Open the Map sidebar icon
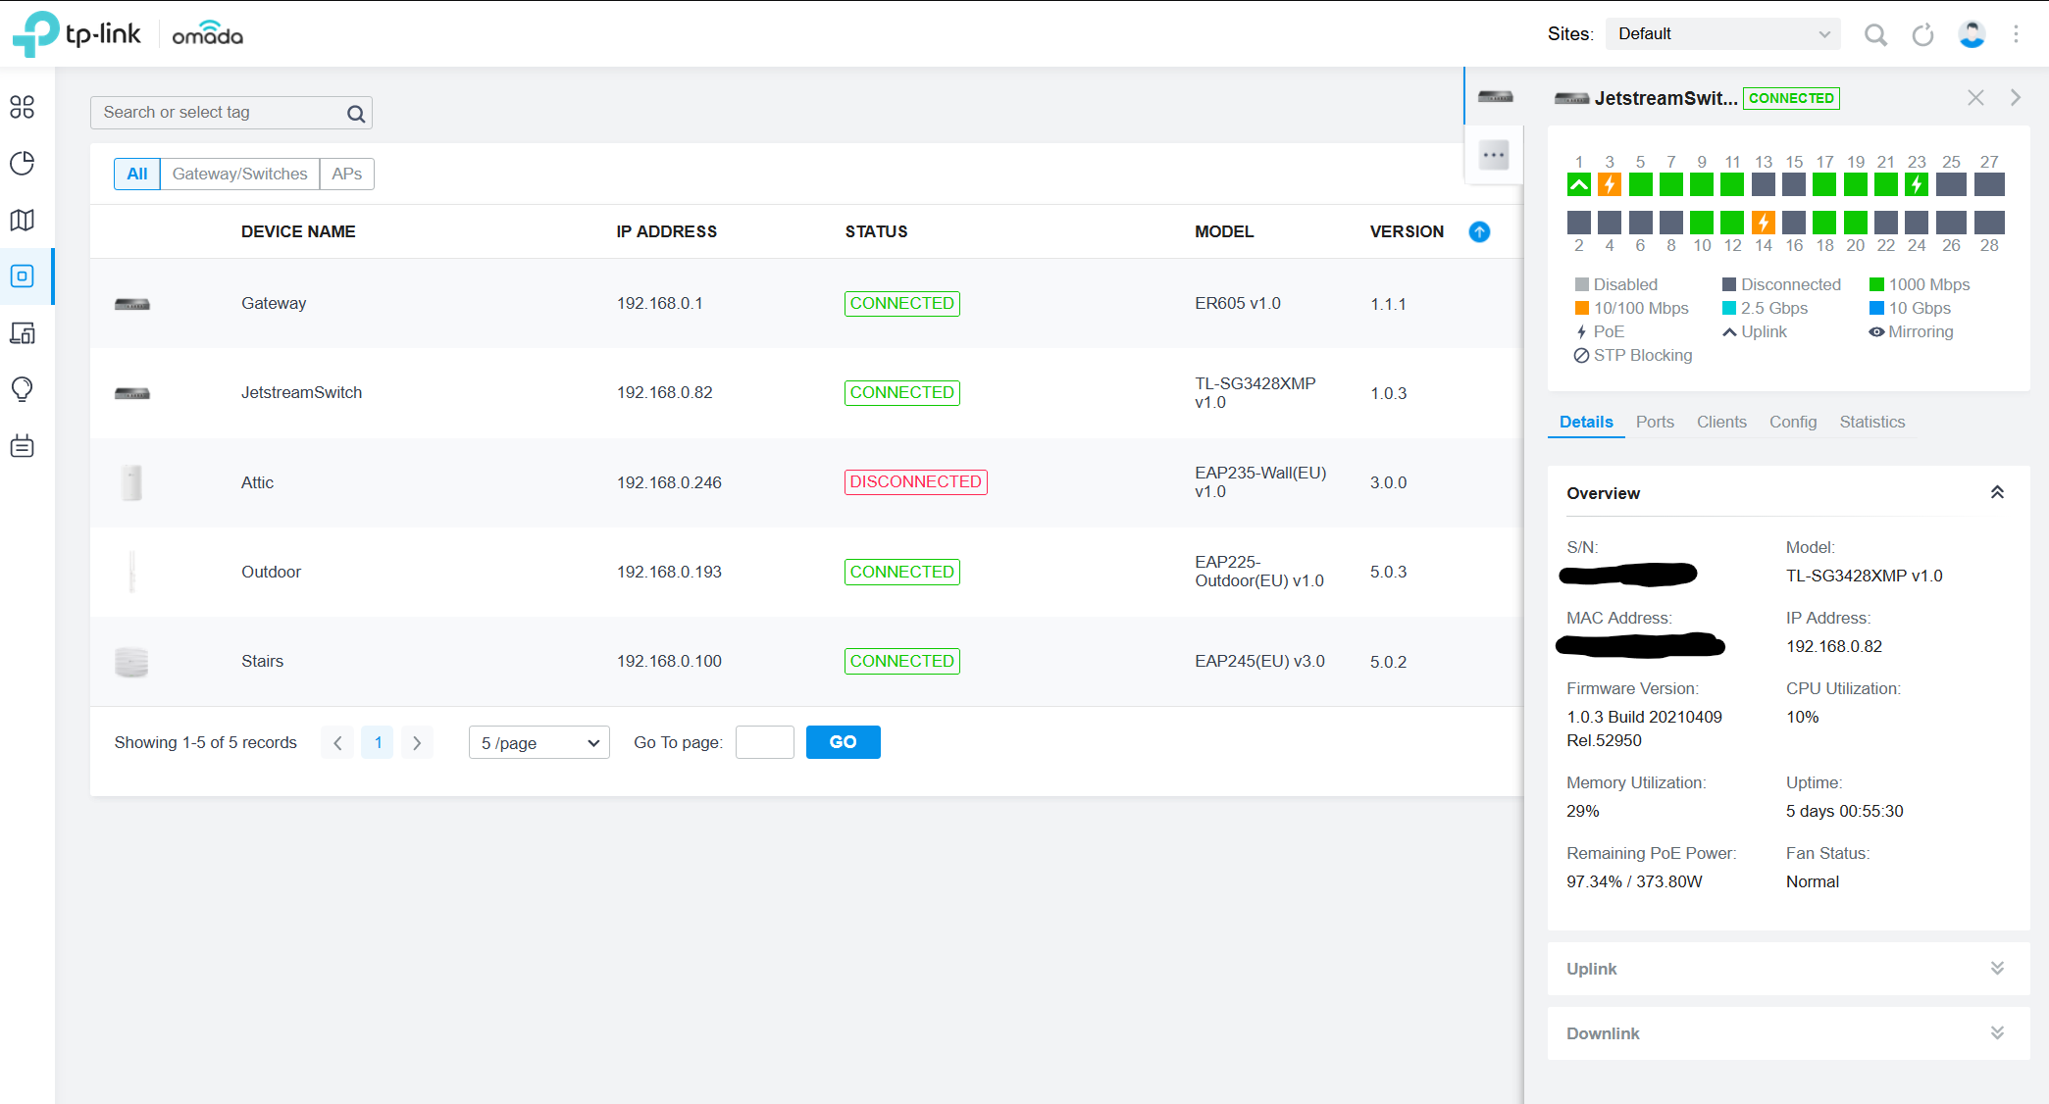Screen dimensions: 2049x1104 (23, 220)
